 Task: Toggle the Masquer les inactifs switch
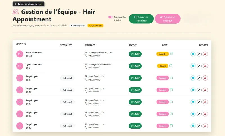(x=111, y=17)
